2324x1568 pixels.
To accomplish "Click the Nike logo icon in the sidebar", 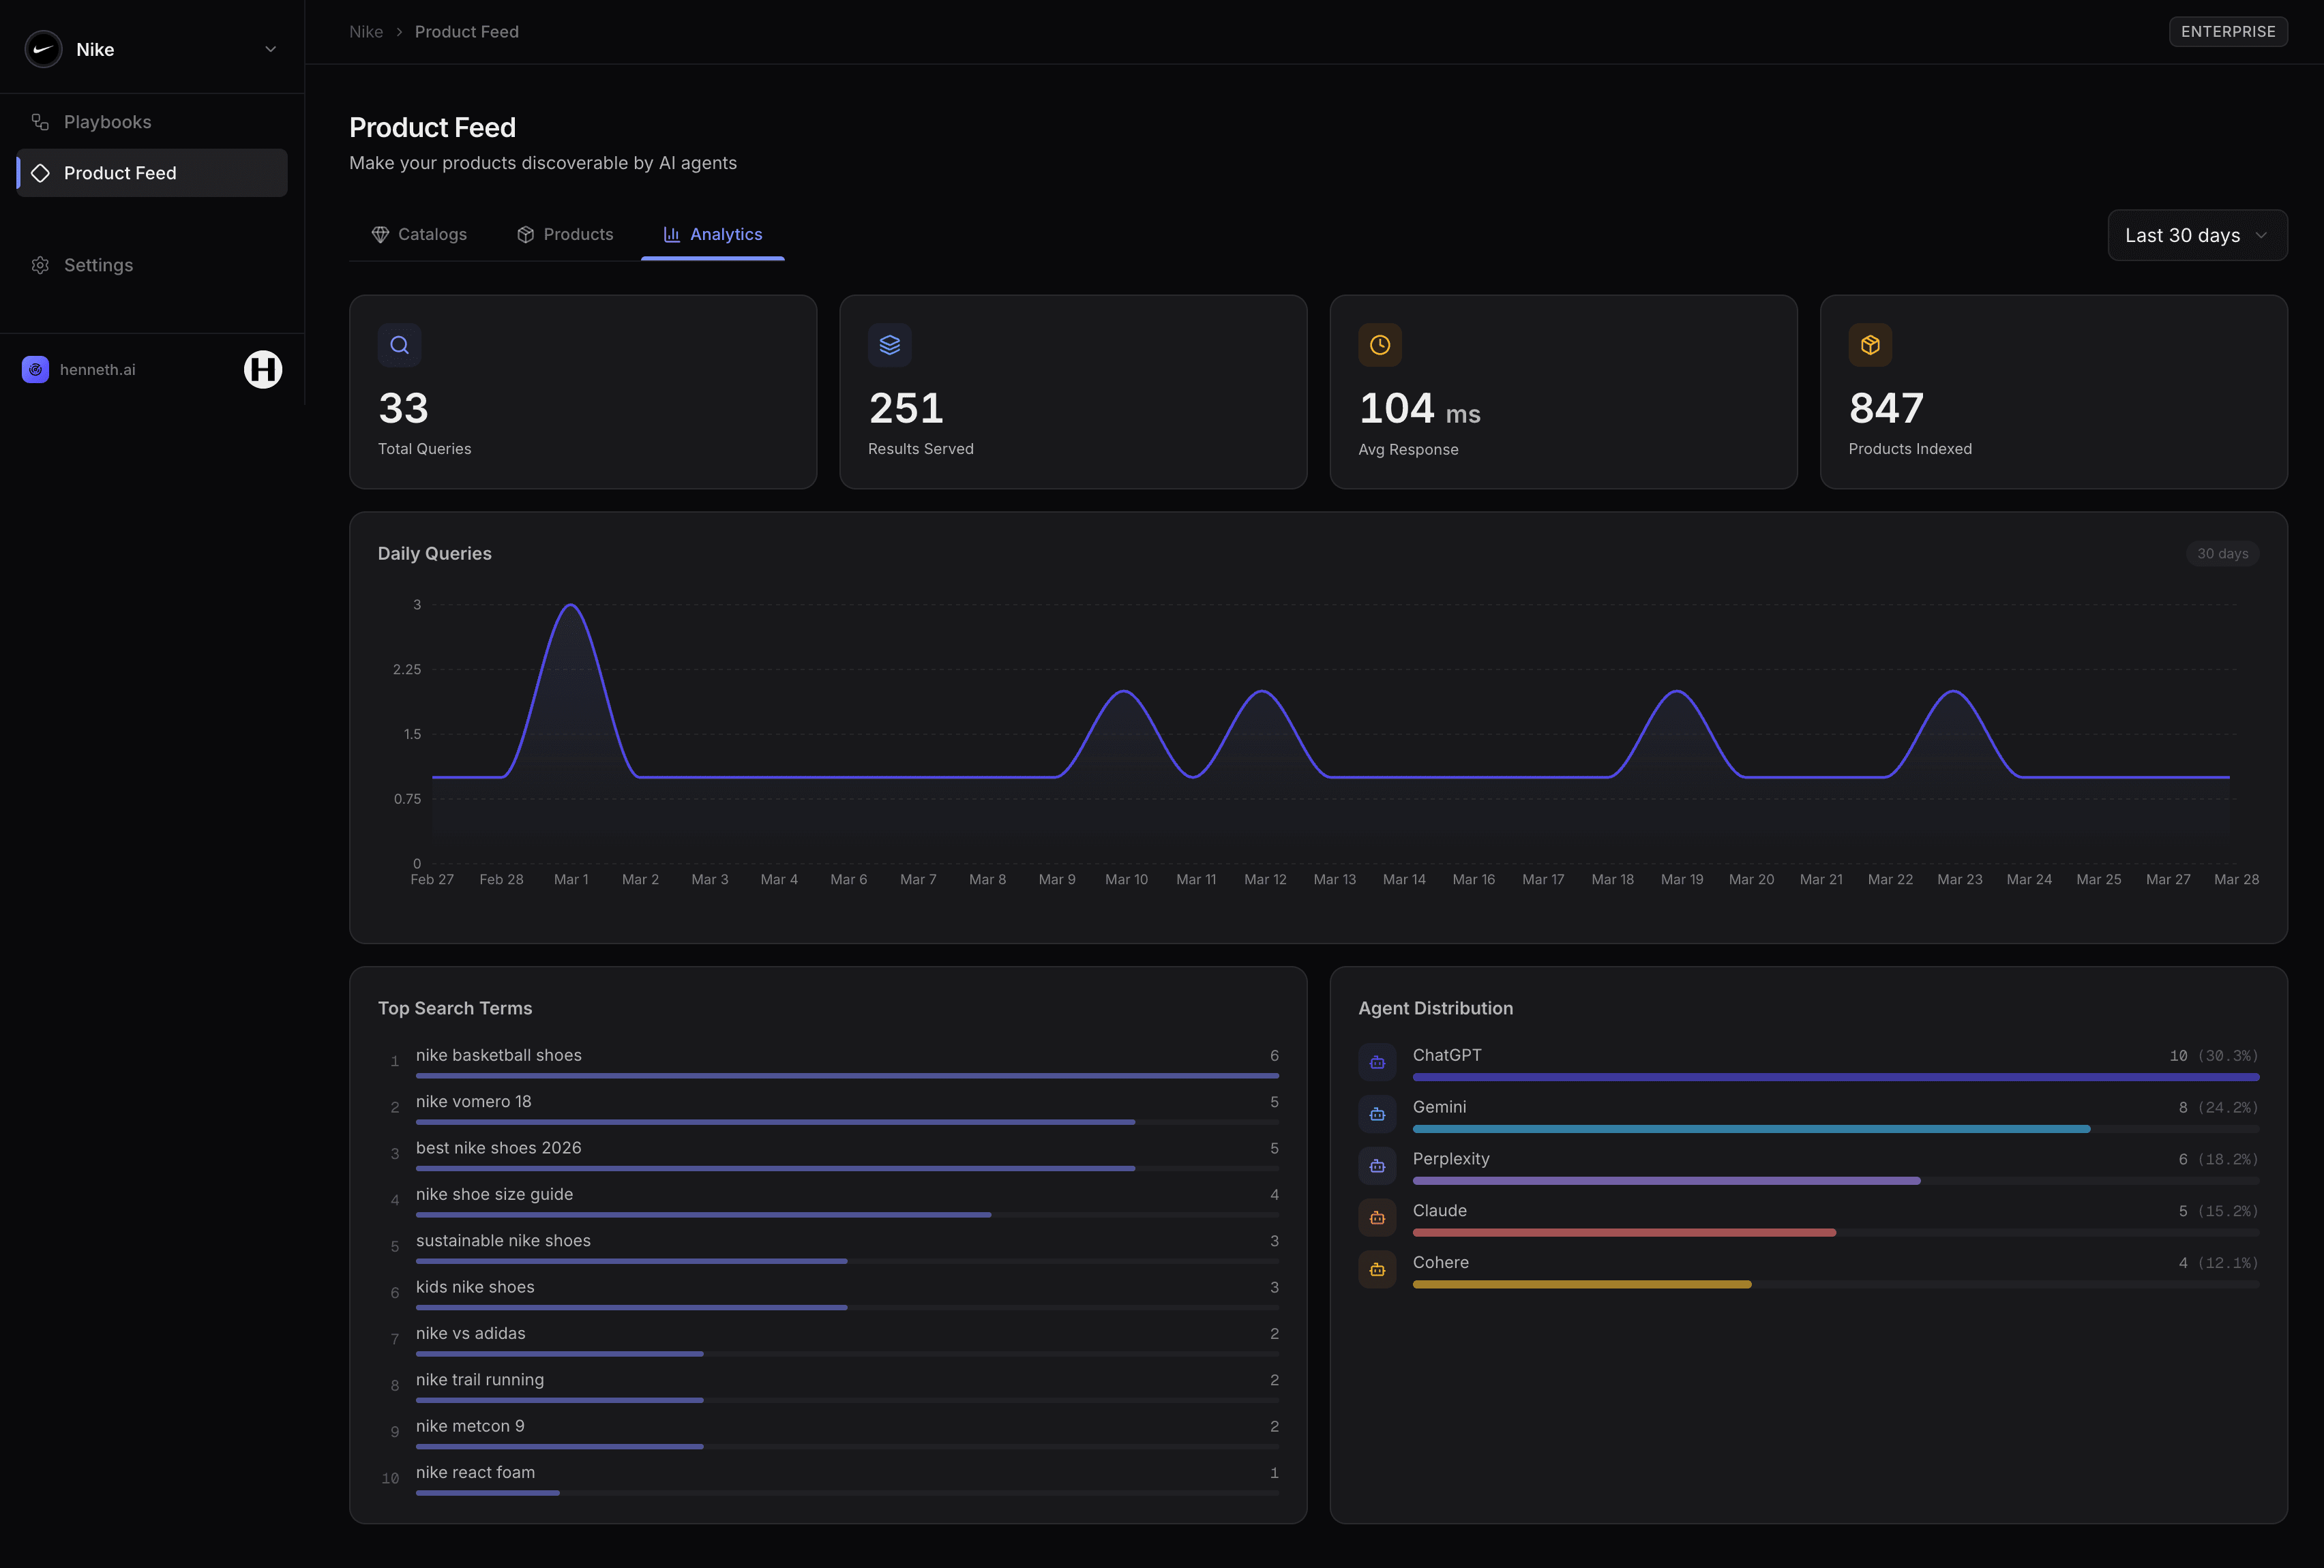I will tap(43, 48).
